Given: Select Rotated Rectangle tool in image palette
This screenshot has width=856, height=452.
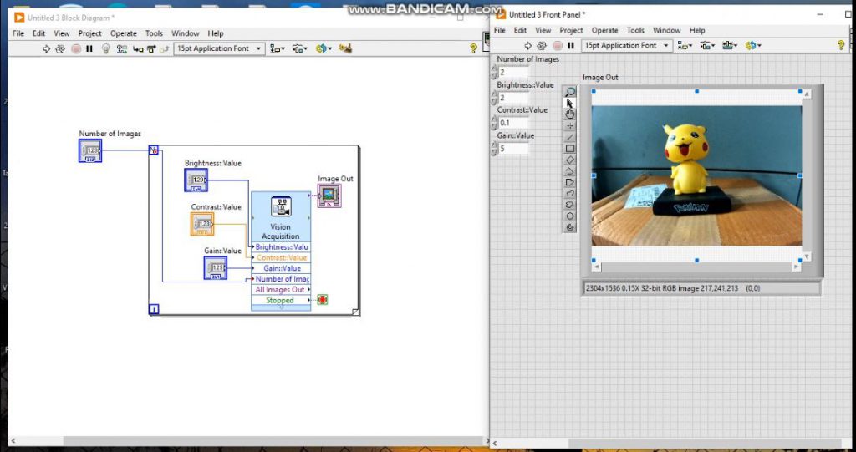Looking at the screenshot, I should pyautogui.click(x=570, y=160).
